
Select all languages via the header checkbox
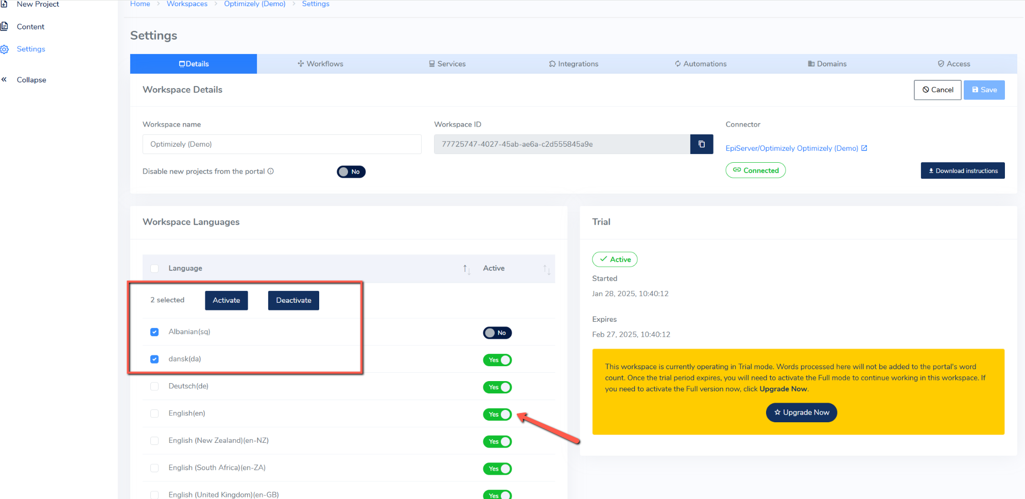pyautogui.click(x=154, y=268)
